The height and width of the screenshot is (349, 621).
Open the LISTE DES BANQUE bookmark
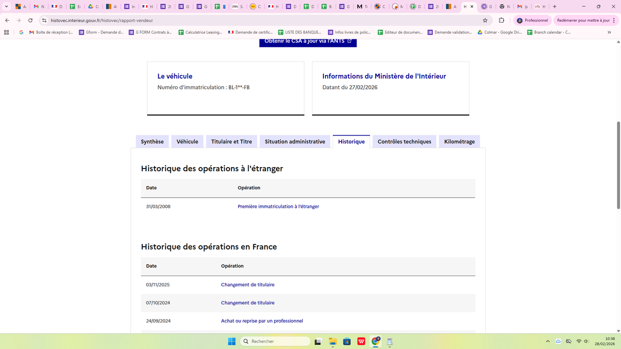(x=299, y=32)
